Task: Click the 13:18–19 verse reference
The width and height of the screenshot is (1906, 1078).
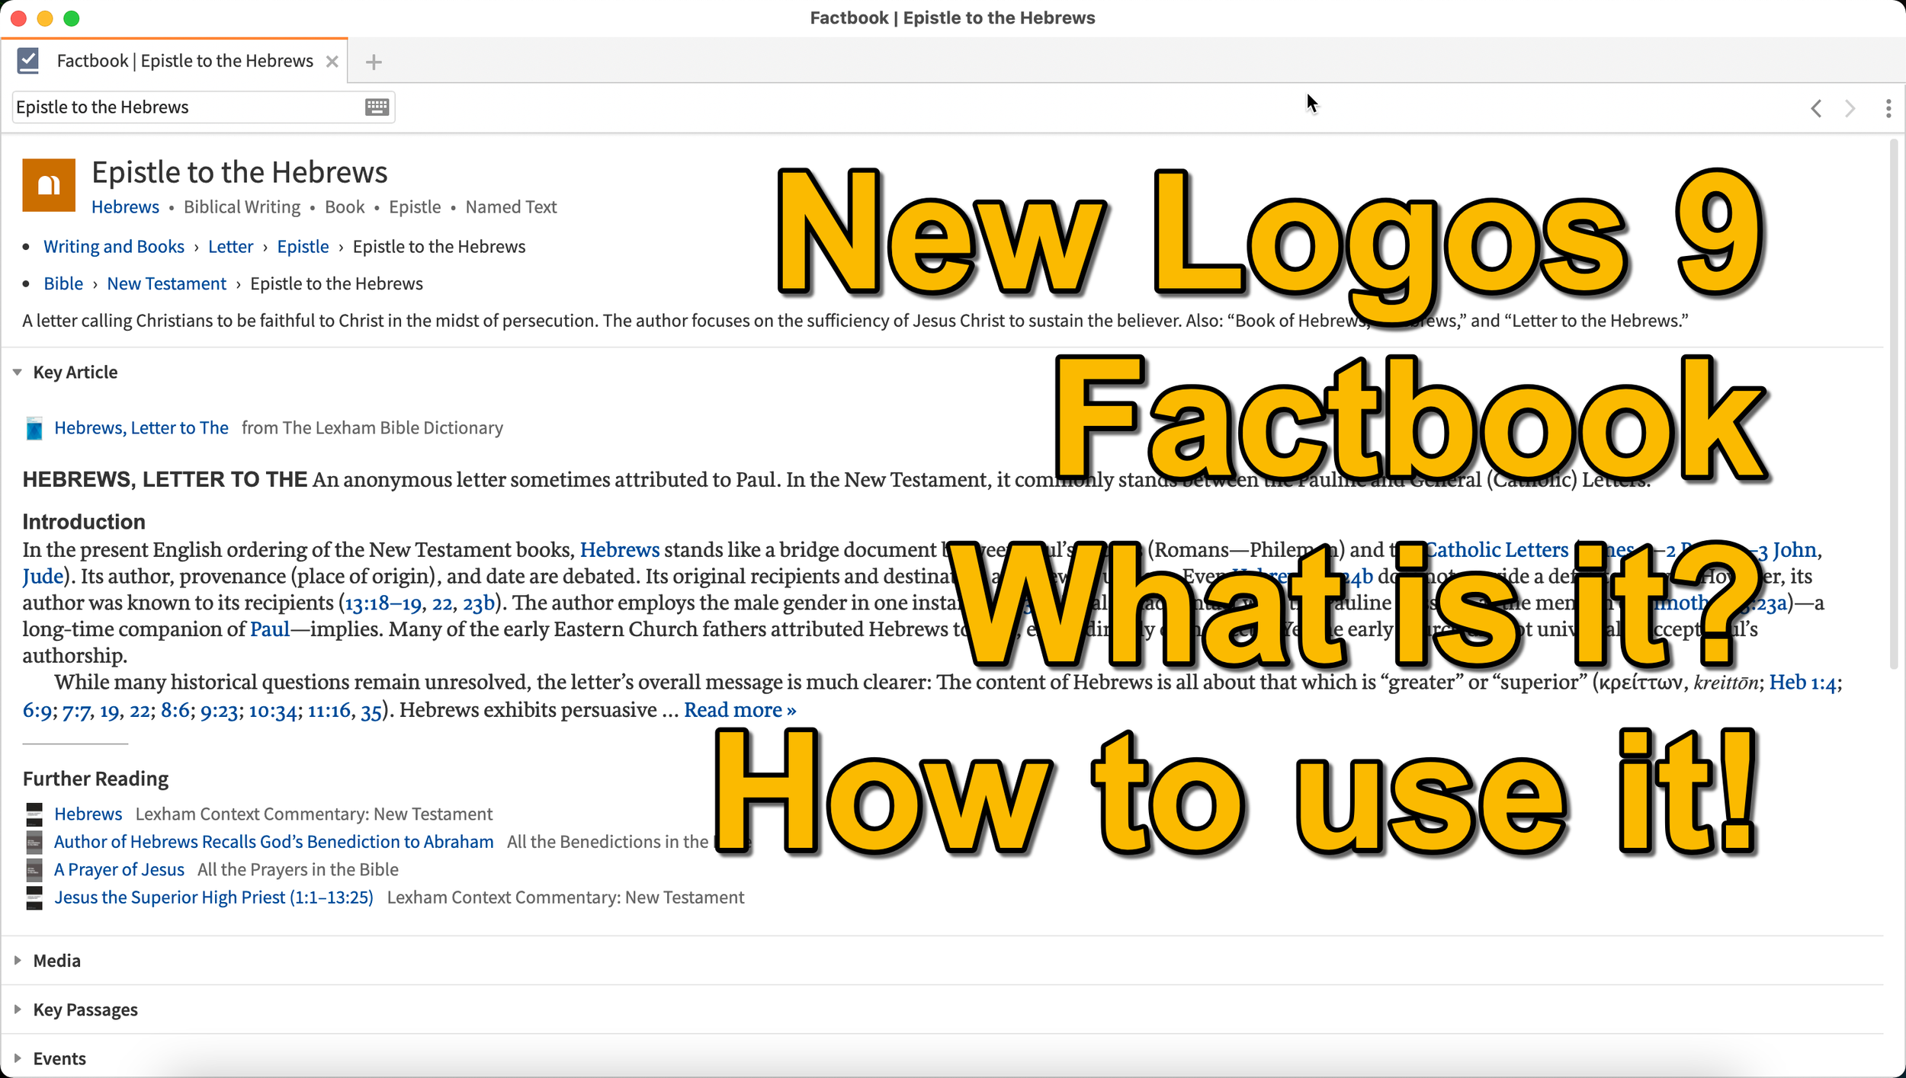Action: (x=383, y=604)
